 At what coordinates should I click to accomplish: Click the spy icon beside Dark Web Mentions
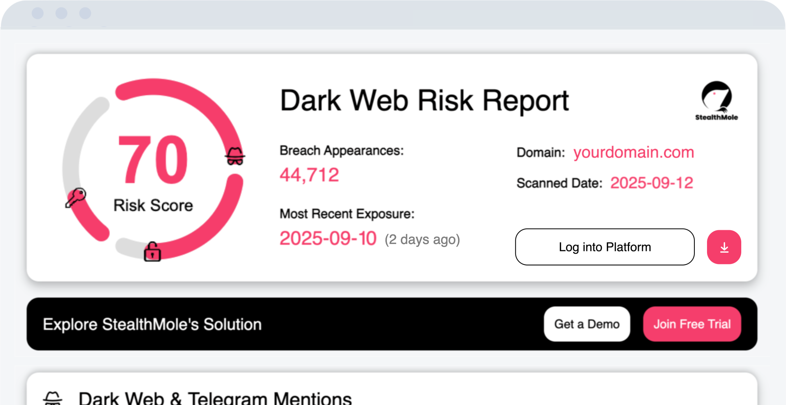(53, 398)
